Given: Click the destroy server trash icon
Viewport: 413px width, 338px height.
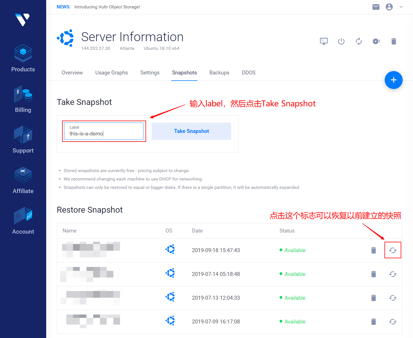Looking at the screenshot, I should [394, 41].
